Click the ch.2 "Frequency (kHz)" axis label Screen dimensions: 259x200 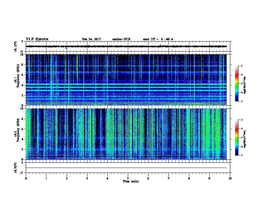18,130
